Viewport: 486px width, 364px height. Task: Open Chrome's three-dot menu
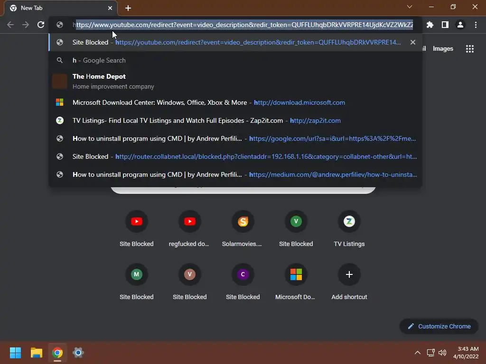[x=476, y=25]
